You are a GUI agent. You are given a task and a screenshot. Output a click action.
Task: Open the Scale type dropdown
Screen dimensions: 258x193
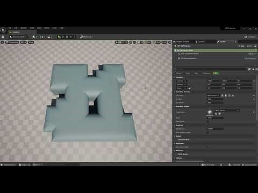(181, 88)
